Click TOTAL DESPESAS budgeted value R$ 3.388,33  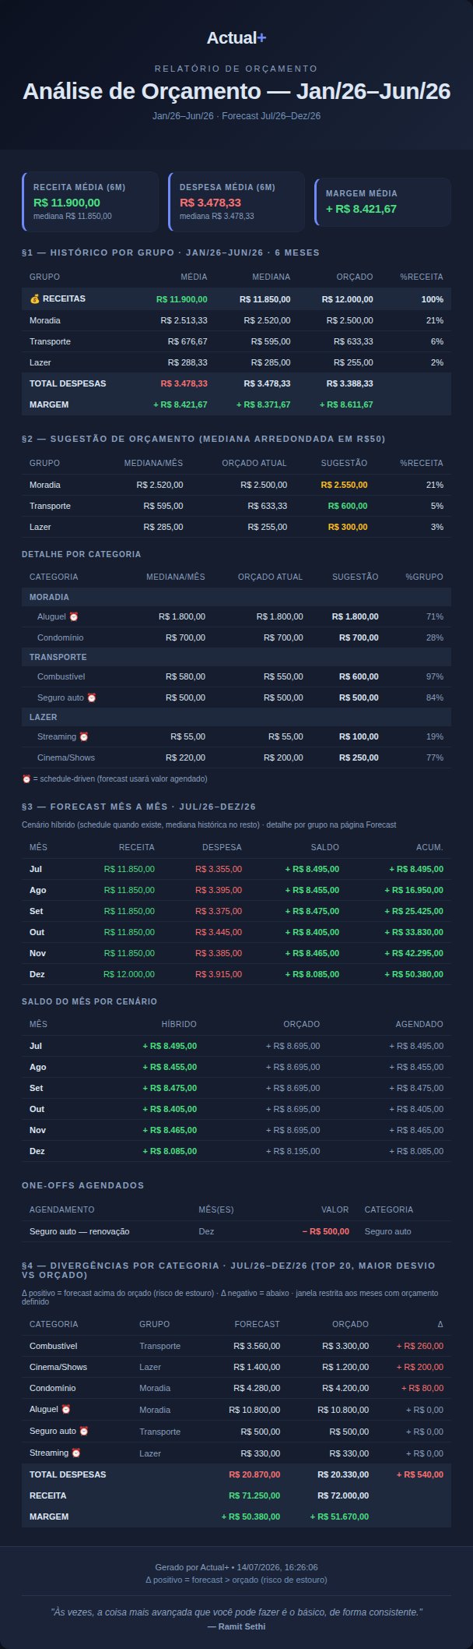[349, 383]
